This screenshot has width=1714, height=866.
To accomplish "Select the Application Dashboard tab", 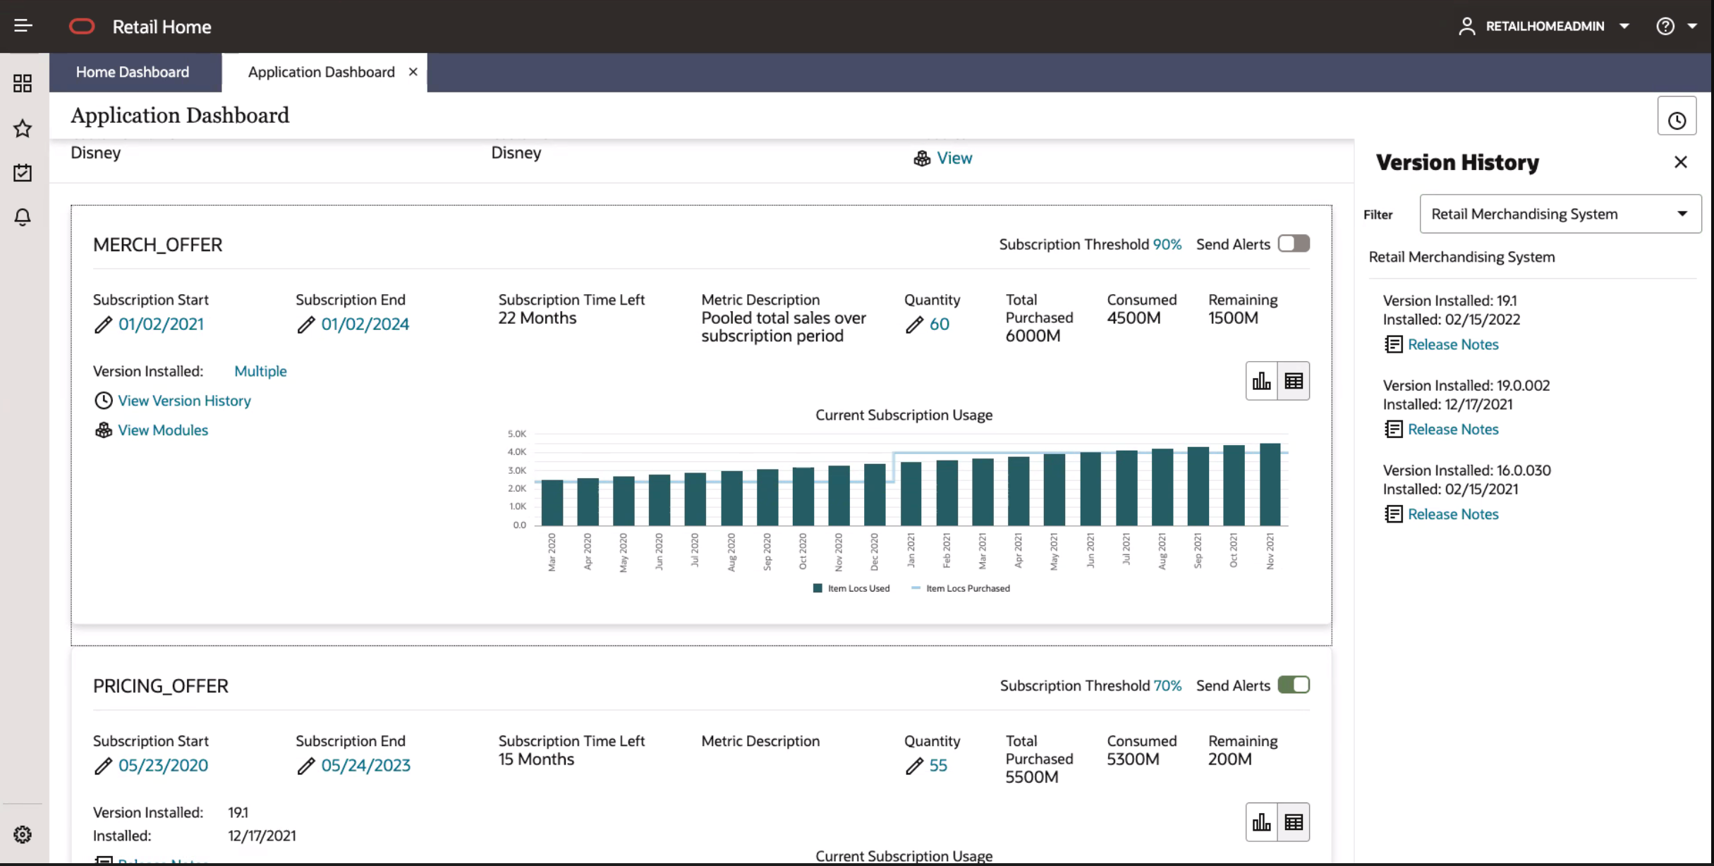I will tap(322, 72).
